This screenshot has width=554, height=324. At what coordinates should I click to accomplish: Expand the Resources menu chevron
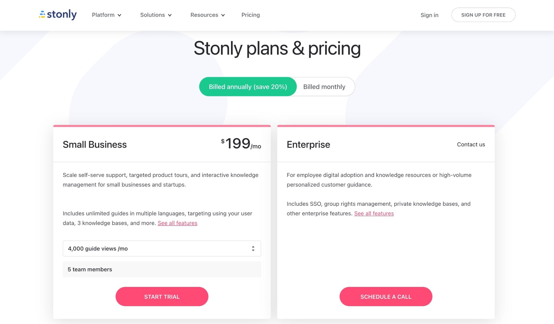click(x=223, y=15)
